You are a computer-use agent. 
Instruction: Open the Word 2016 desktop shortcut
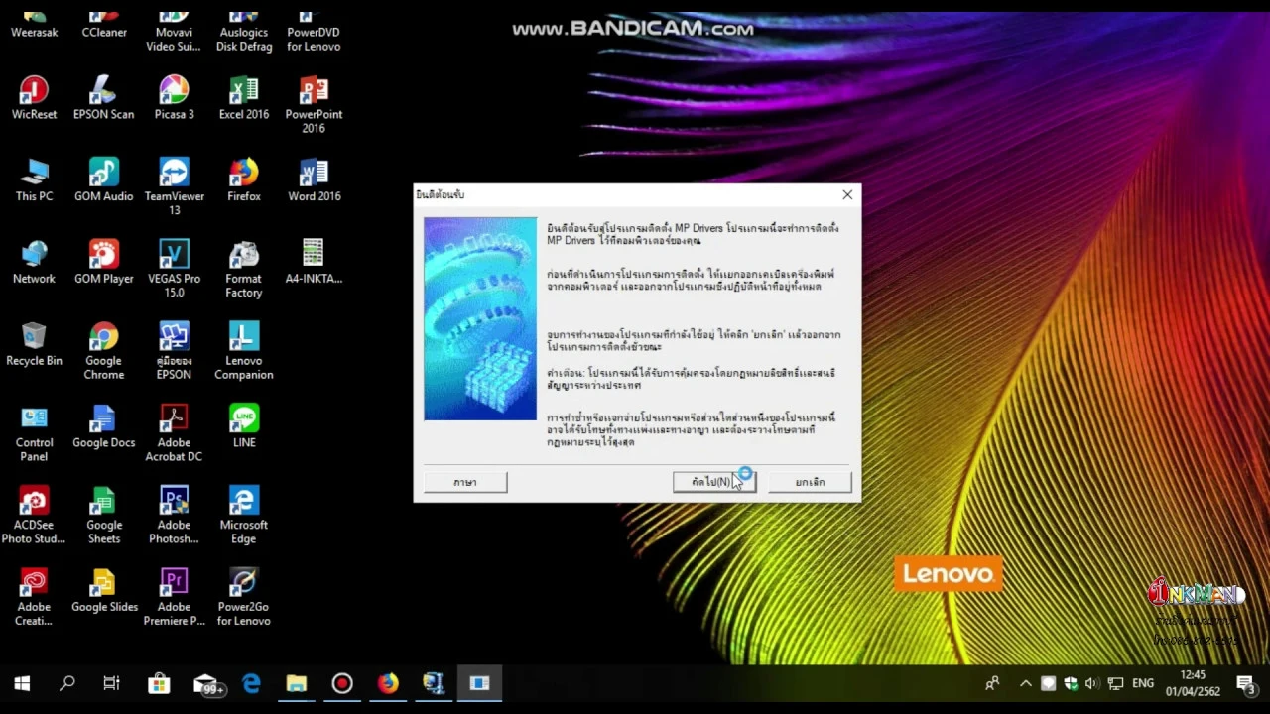click(x=314, y=180)
